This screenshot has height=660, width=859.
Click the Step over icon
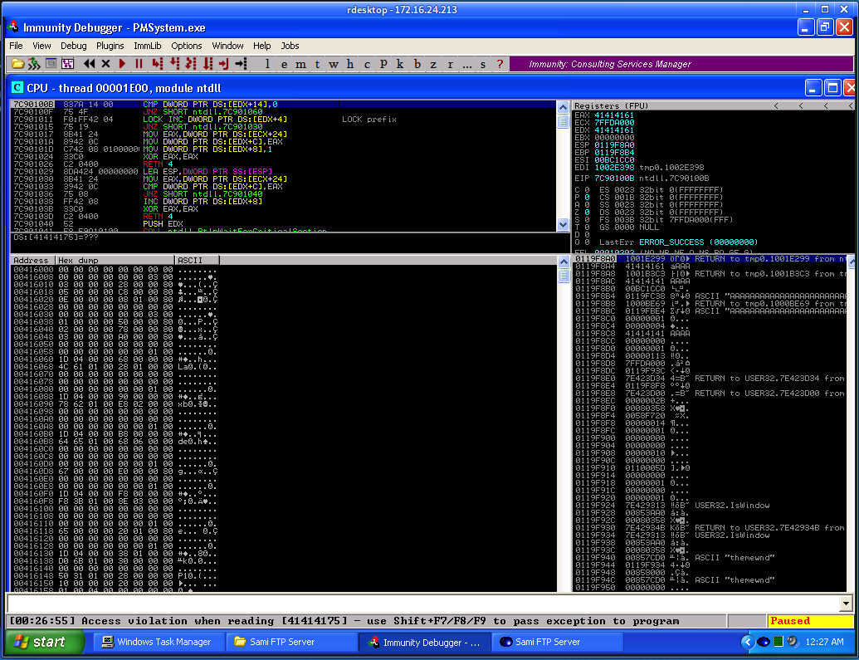[175, 64]
